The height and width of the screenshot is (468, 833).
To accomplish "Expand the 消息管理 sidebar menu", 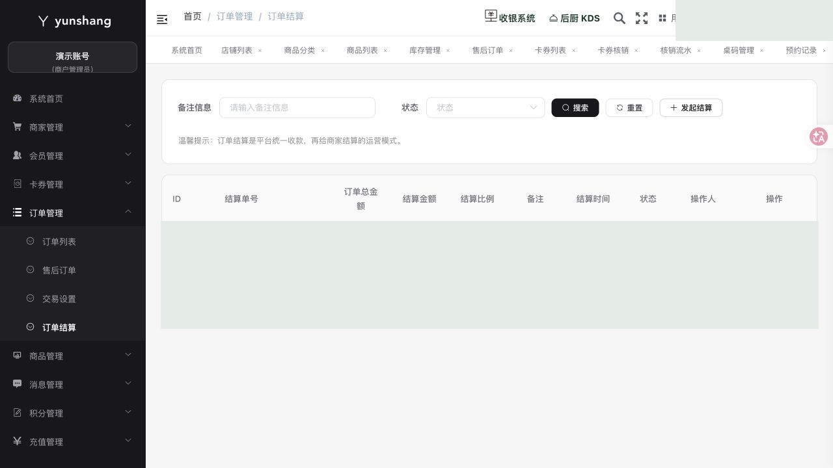I will point(73,385).
